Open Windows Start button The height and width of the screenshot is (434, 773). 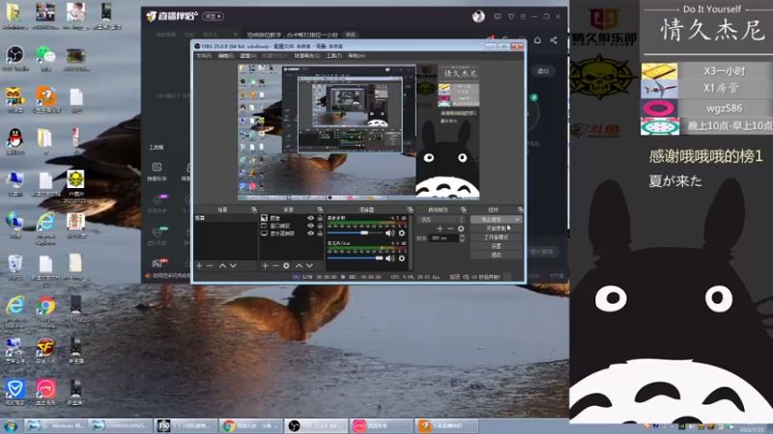pos(11,426)
